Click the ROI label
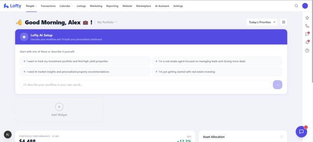The width and height of the screenshot is (313, 142). click(x=189, y=137)
